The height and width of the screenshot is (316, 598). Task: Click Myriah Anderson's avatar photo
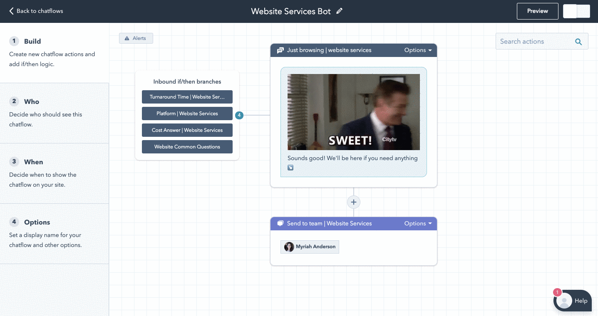289,247
